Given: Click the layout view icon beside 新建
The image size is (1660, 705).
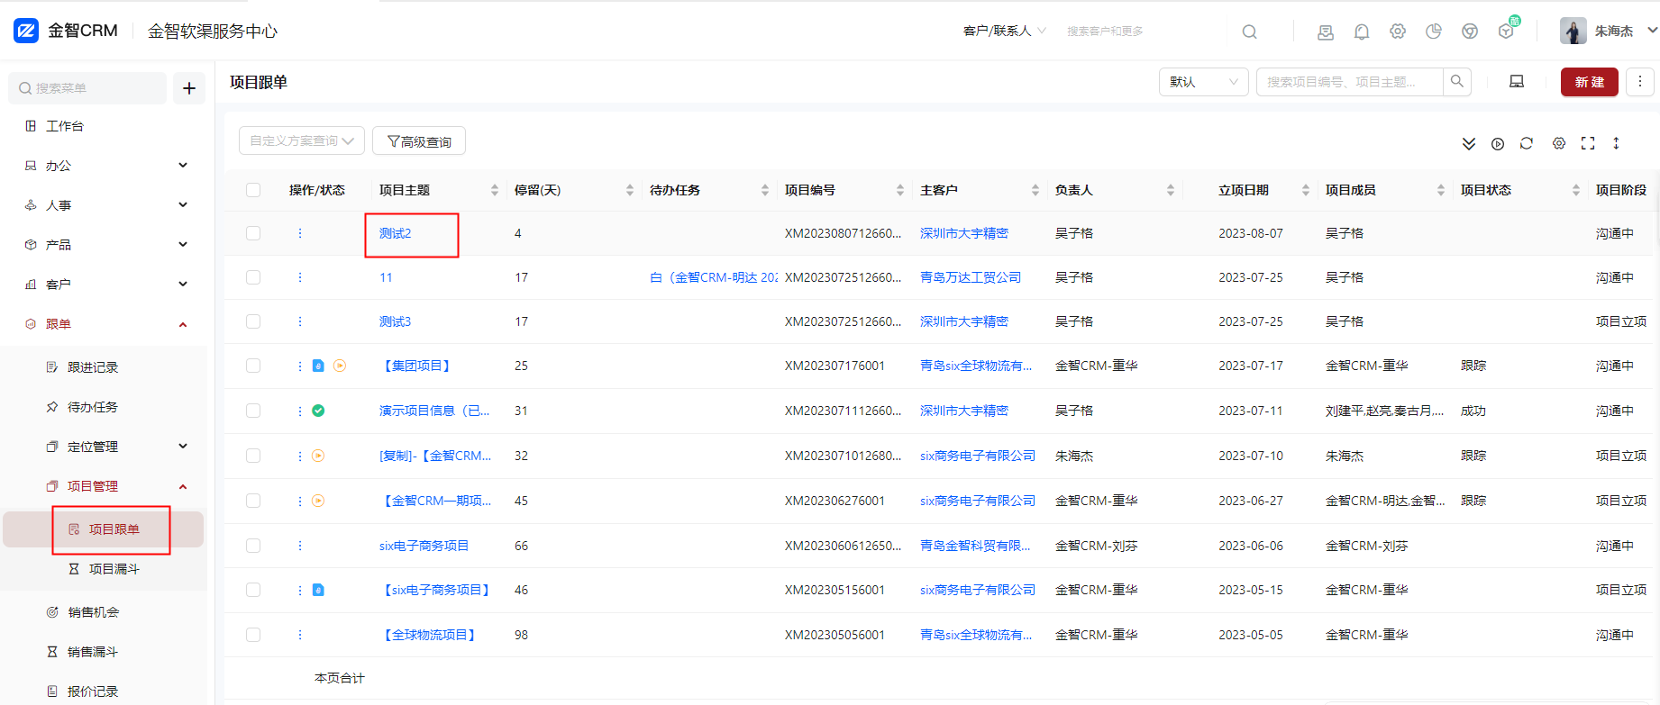Looking at the screenshot, I should tap(1517, 82).
